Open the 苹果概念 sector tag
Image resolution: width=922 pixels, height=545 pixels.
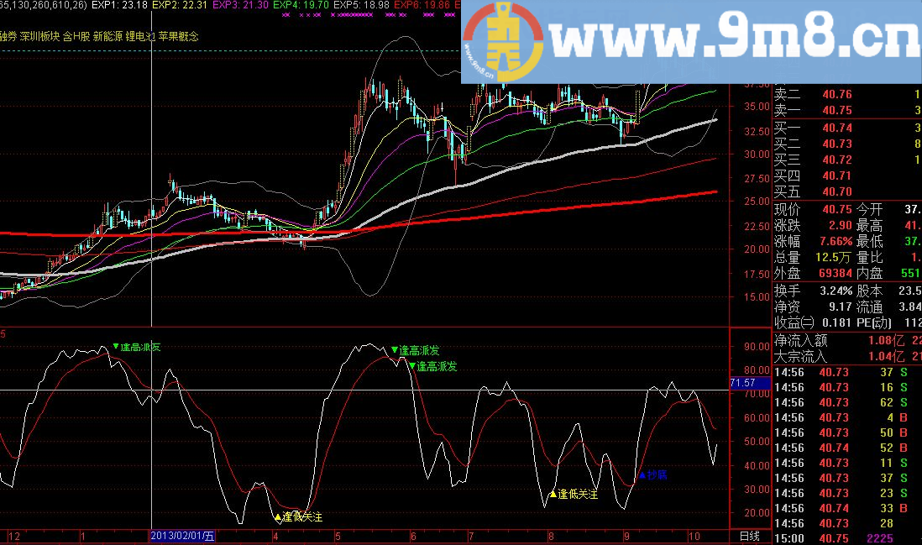pyautogui.click(x=178, y=36)
